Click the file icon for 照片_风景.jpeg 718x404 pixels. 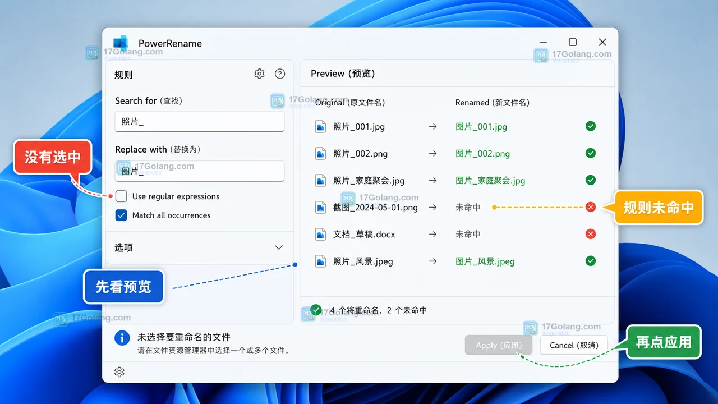coord(320,261)
